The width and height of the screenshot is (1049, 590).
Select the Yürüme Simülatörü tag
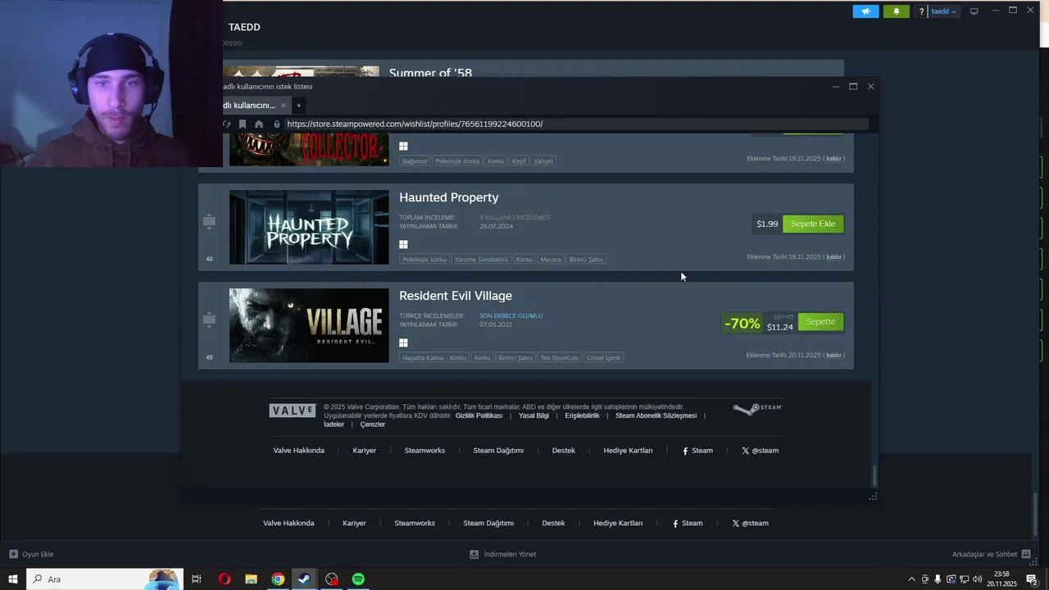(481, 259)
